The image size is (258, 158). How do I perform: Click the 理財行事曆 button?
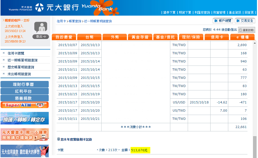click(x=25, y=84)
